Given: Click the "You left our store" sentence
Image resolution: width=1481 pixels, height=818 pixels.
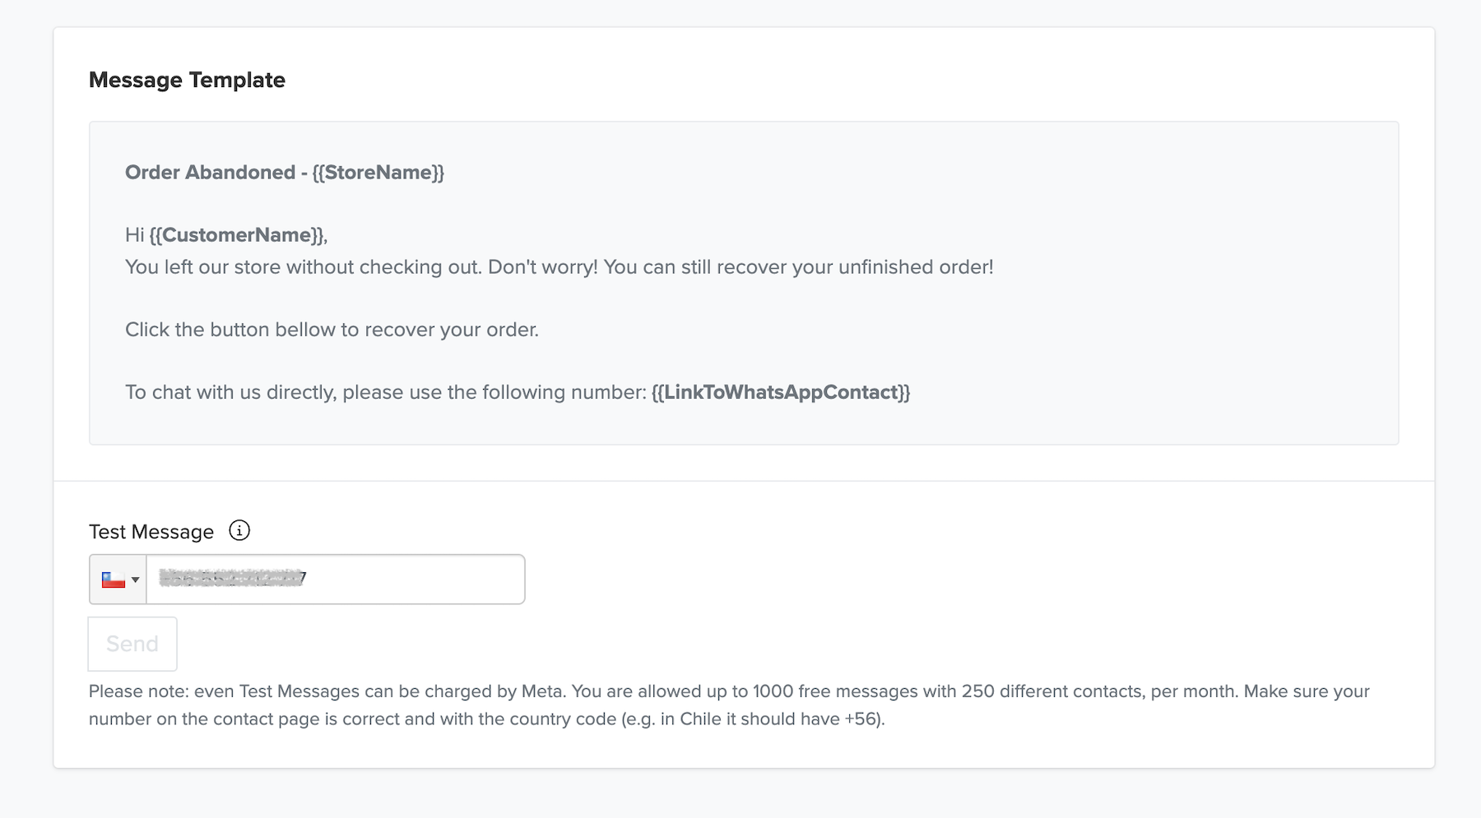Looking at the screenshot, I should click(303, 267).
